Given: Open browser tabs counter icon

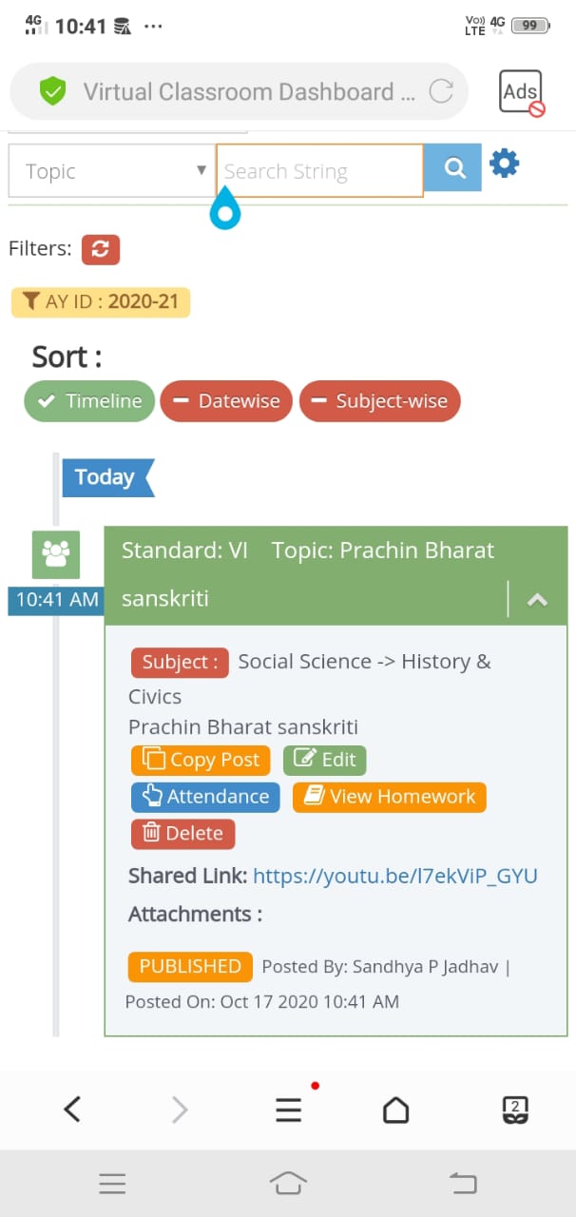Looking at the screenshot, I should click(514, 1110).
